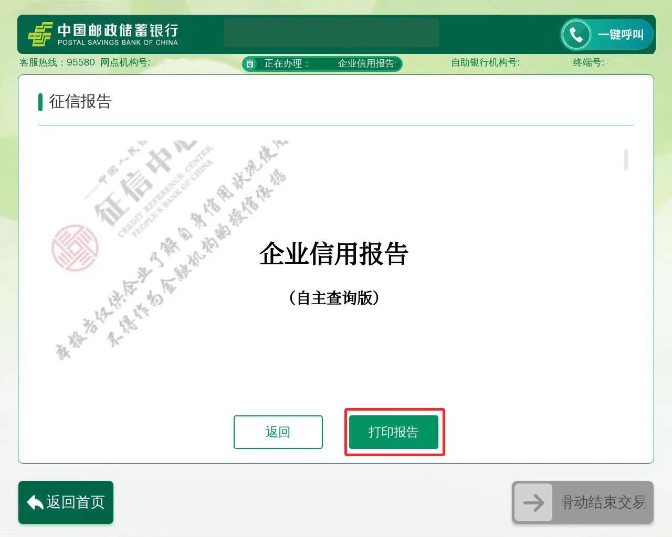Tap the phone icon for one-key call

(x=576, y=35)
